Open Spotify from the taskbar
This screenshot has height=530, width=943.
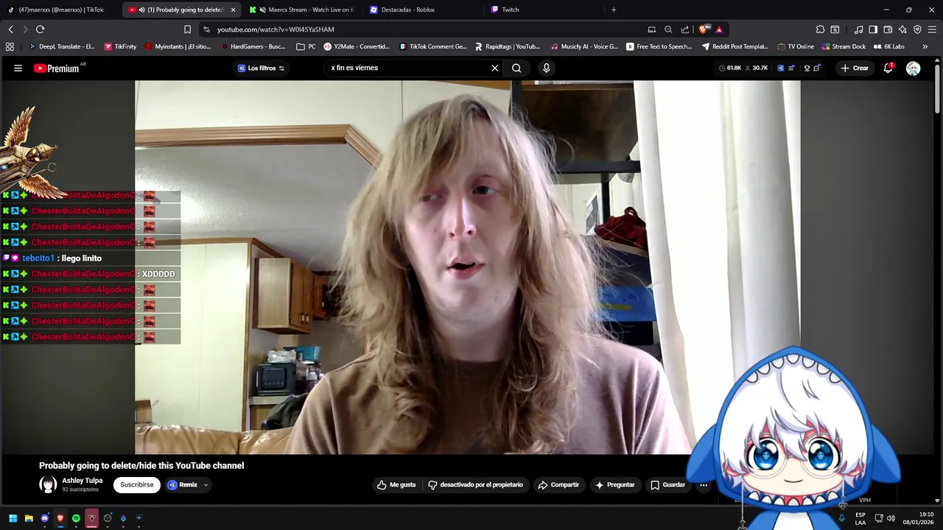pos(76,518)
